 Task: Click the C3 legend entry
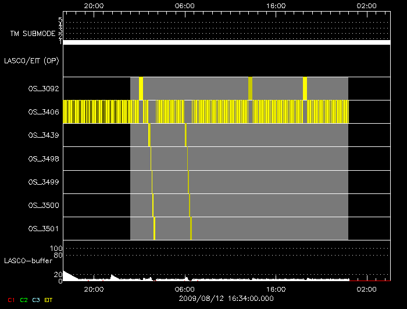[x=37, y=300]
